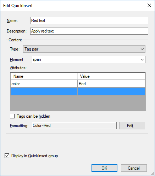This screenshot has height=176, width=155.
Task: Open formatting editor with Edit... button
Action: (132, 126)
